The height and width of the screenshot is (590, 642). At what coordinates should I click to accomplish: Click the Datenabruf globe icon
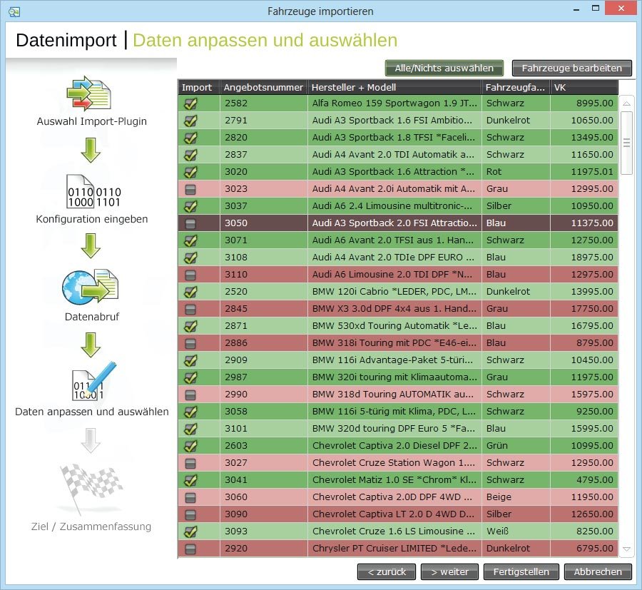tap(91, 287)
